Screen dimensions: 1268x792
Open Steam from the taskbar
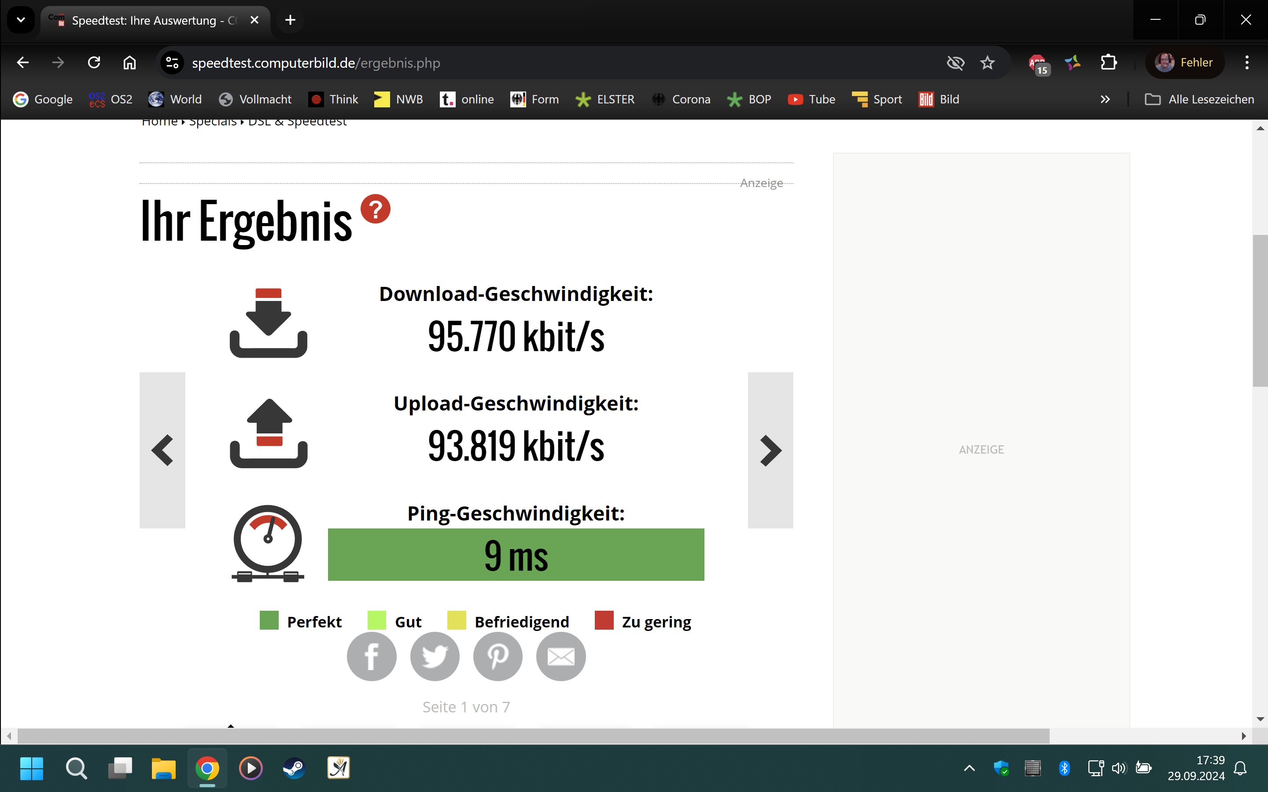pyautogui.click(x=295, y=768)
